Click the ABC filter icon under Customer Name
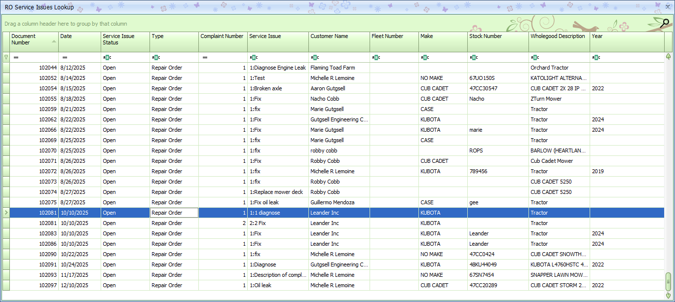This screenshot has height=302, width=675. point(314,58)
